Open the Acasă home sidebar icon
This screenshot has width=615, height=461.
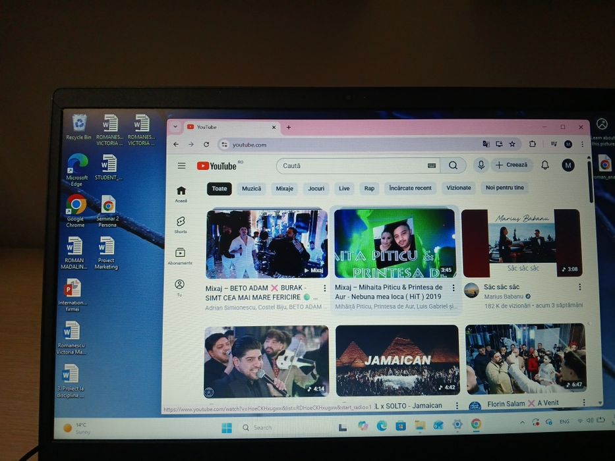pos(181,194)
